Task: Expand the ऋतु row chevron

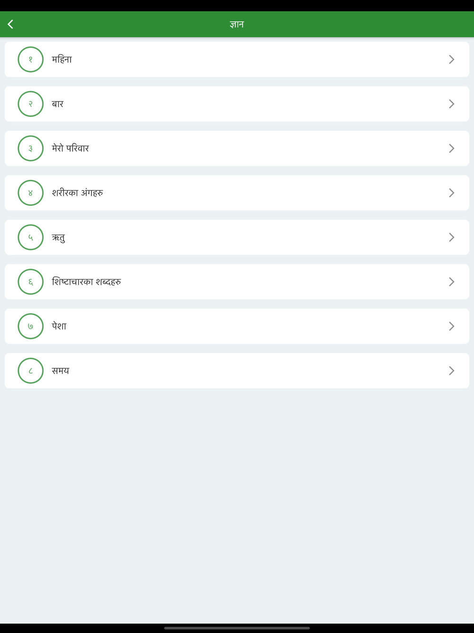Action: [x=451, y=237]
